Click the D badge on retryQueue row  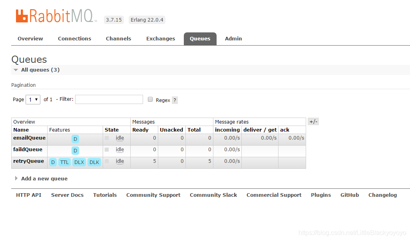point(53,162)
